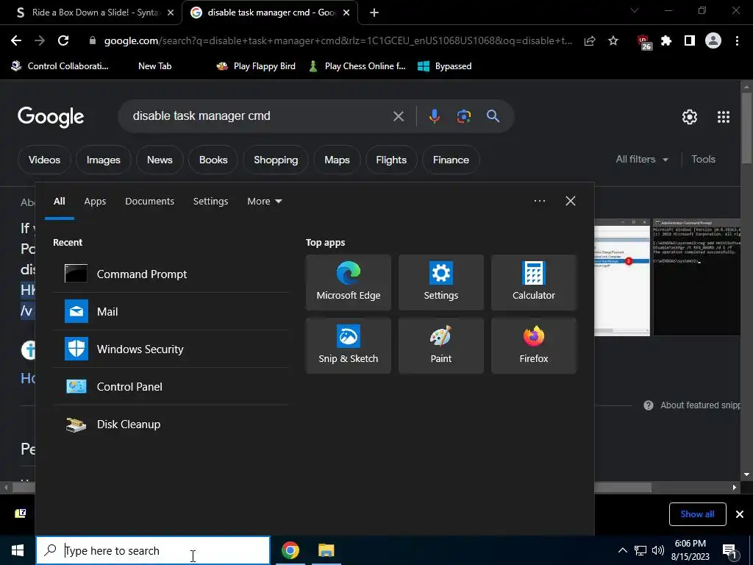This screenshot has width=753, height=565.
Task: Open the Chrome tab search chevron
Action: (635, 10)
